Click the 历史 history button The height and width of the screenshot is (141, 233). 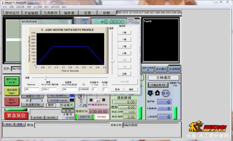[8, 124]
